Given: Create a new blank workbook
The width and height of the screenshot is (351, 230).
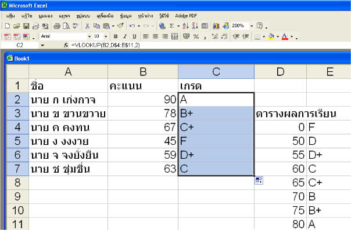Looking at the screenshot, I should [8, 26].
